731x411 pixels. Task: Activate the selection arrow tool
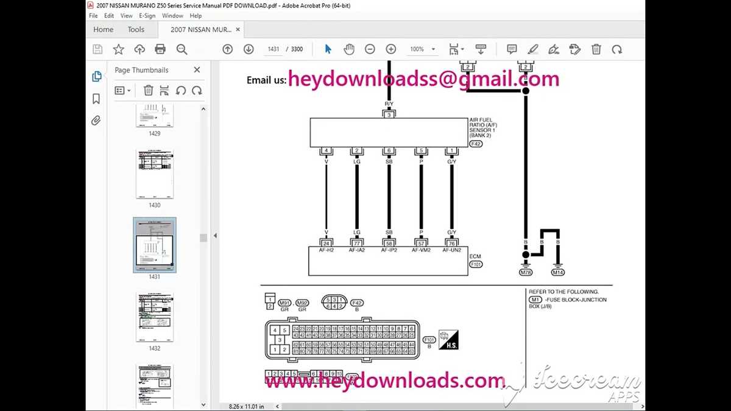tap(328, 49)
